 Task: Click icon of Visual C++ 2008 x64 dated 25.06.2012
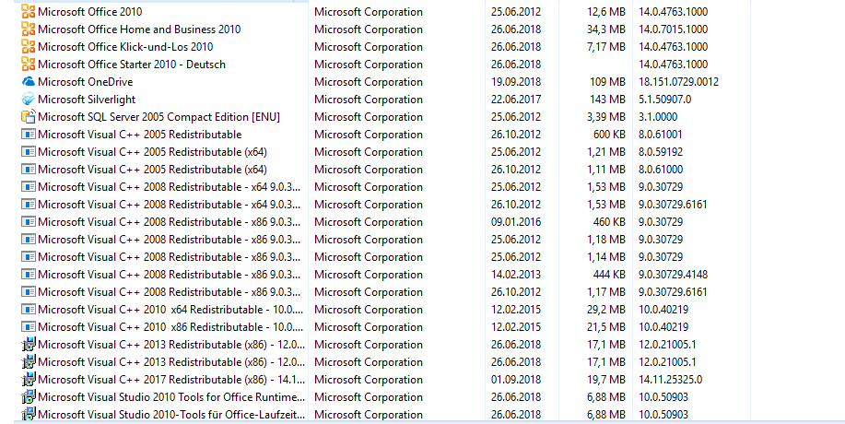click(x=28, y=186)
